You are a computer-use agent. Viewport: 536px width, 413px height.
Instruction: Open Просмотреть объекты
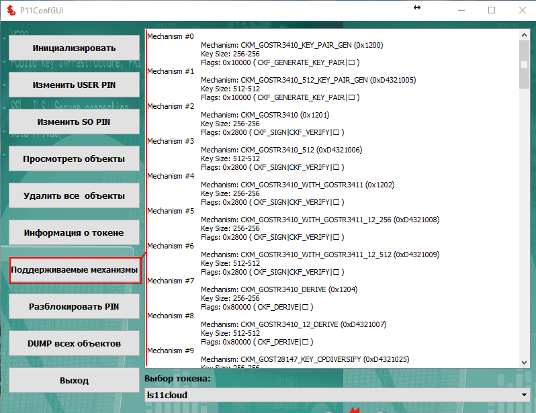click(x=74, y=158)
